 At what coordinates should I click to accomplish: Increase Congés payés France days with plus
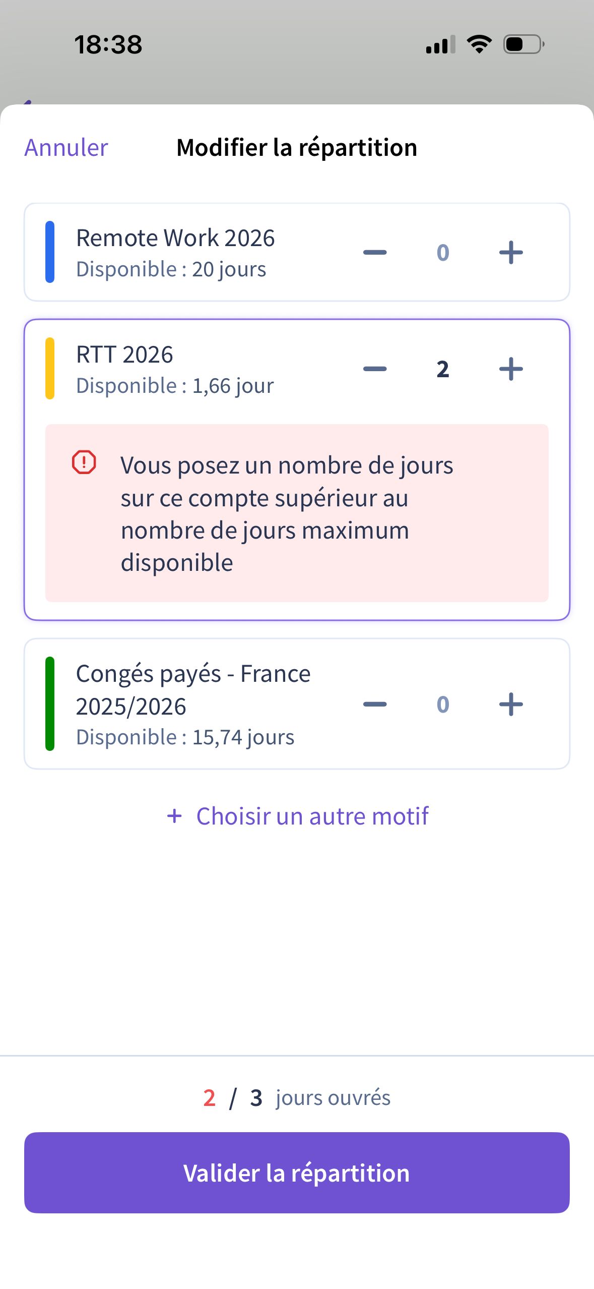point(511,704)
